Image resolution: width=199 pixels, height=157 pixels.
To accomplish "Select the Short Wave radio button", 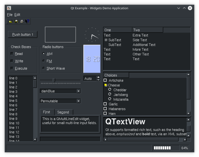I will pyautogui.click(x=43, y=68).
